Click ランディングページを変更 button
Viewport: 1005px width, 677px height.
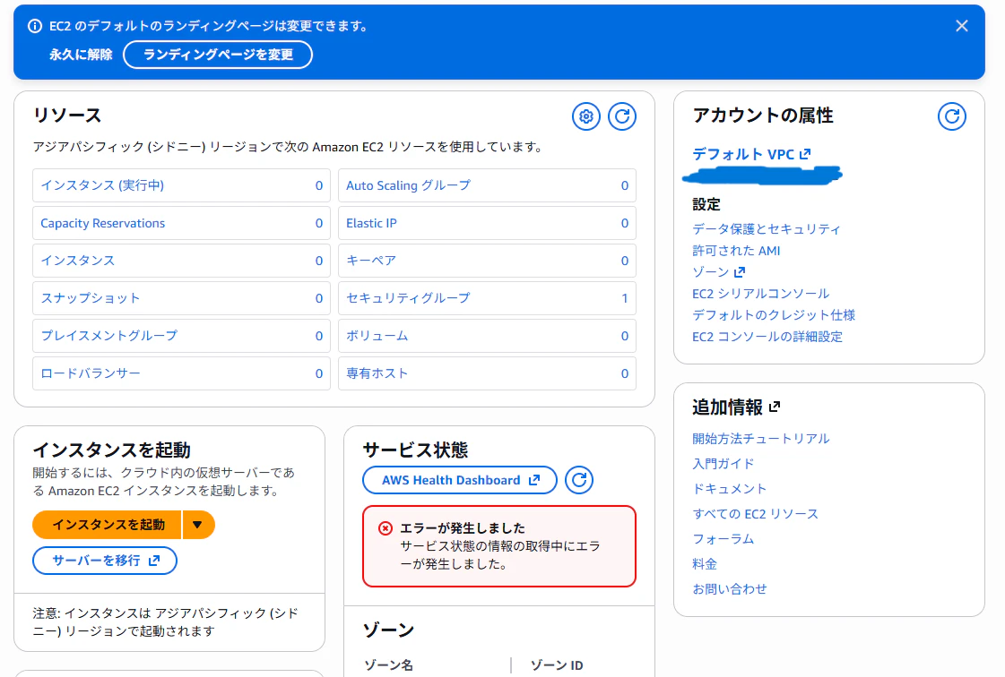click(x=218, y=55)
